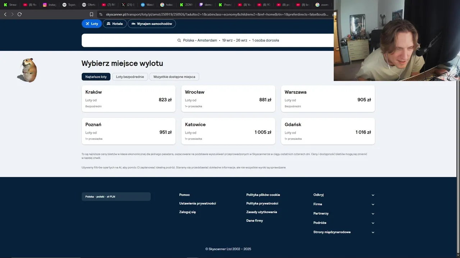The height and width of the screenshot is (258, 460).
Task: Expand Strony międzynarodowe footer section
Action: [344, 232]
